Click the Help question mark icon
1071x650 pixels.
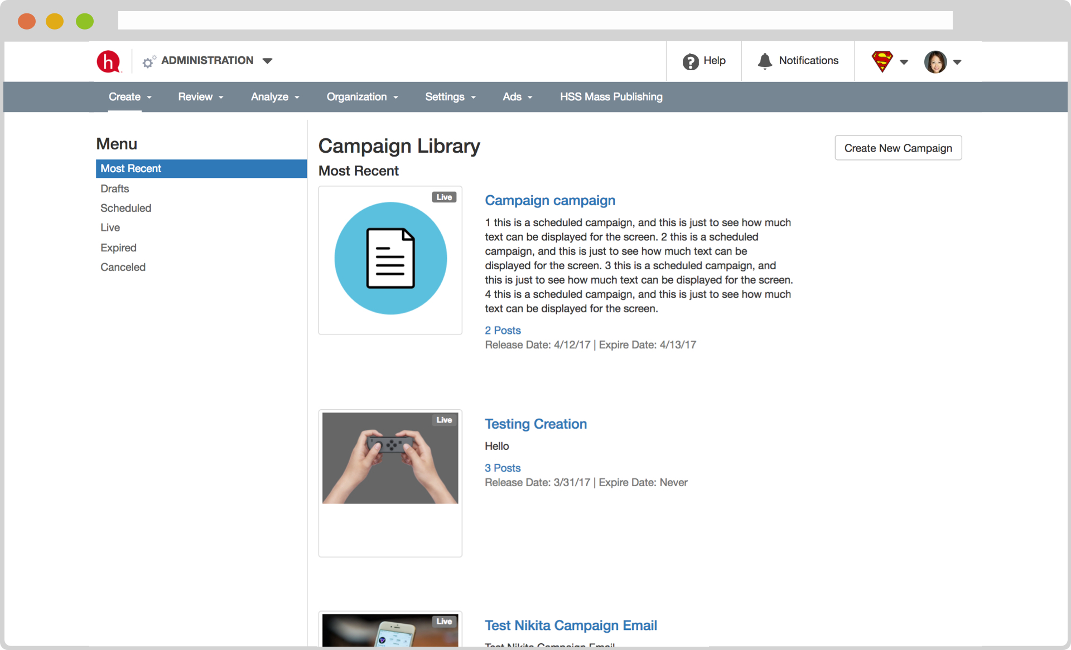pyautogui.click(x=691, y=61)
